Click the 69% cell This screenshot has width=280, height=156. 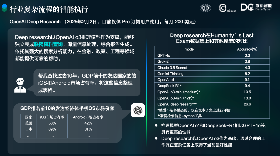52,129
